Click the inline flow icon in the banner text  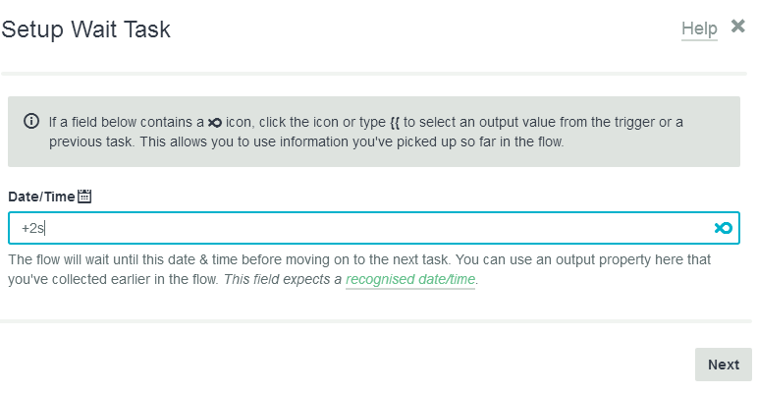point(215,123)
